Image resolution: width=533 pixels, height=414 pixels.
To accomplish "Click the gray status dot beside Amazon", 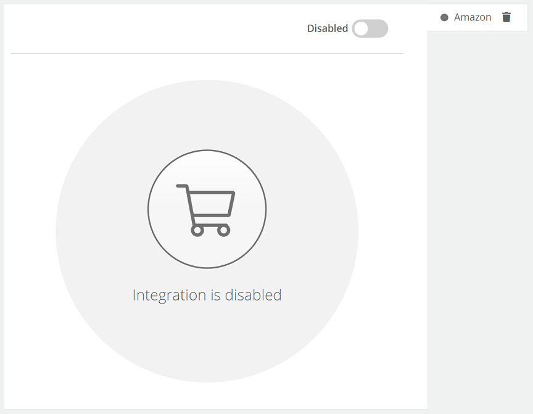I will (444, 17).
